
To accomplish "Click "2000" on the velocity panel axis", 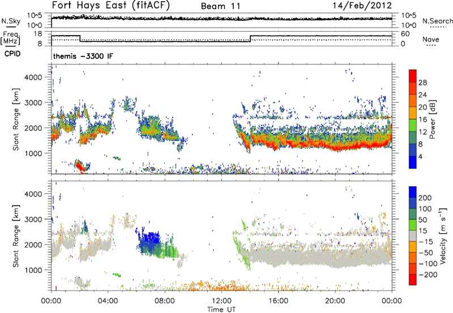I will click(33, 245).
